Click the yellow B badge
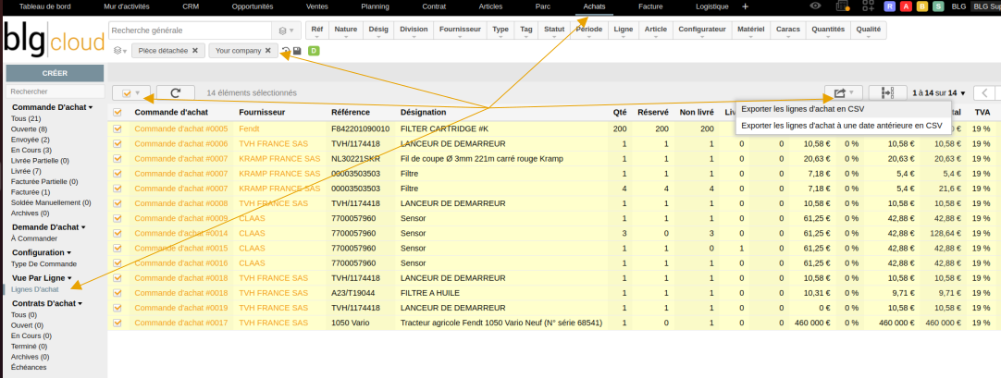Viewport: 1001px width, 378px height. point(921,6)
